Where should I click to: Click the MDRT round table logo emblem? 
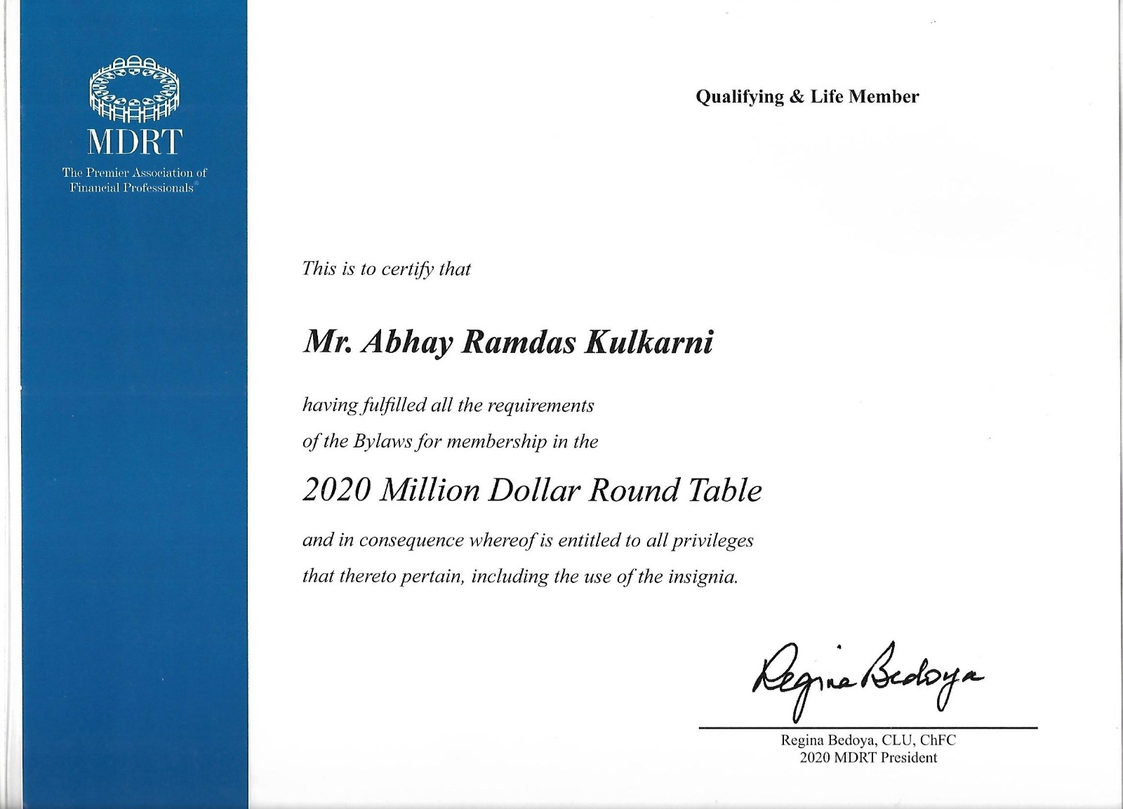pyautogui.click(x=134, y=91)
